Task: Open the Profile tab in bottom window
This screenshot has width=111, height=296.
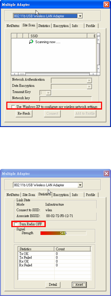Action: coord(90,195)
